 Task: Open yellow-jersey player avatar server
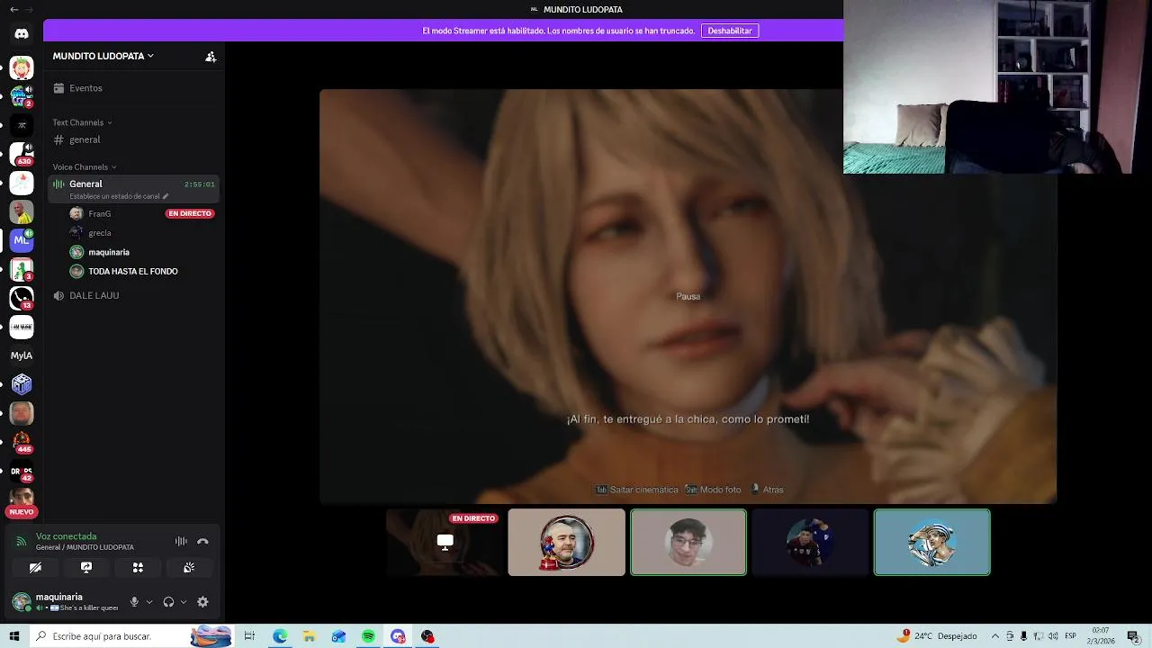pyautogui.click(x=22, y=211)
